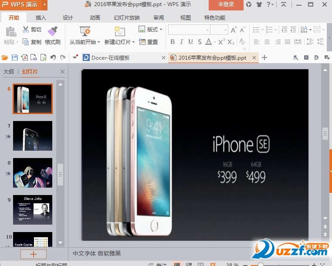332x266 pixels.
Task: Click add slide plus button below thumbnails
Action: [34, 254]
